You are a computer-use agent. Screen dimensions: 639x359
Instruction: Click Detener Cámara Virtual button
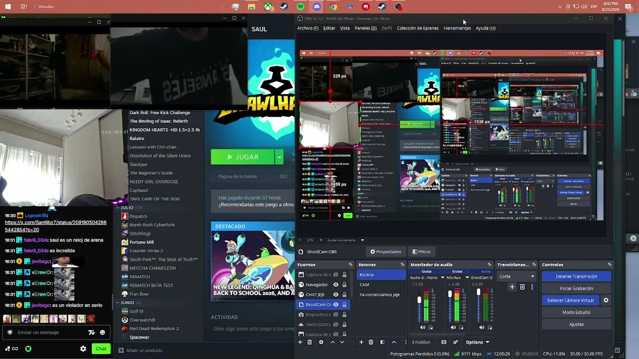pos(571,300)
